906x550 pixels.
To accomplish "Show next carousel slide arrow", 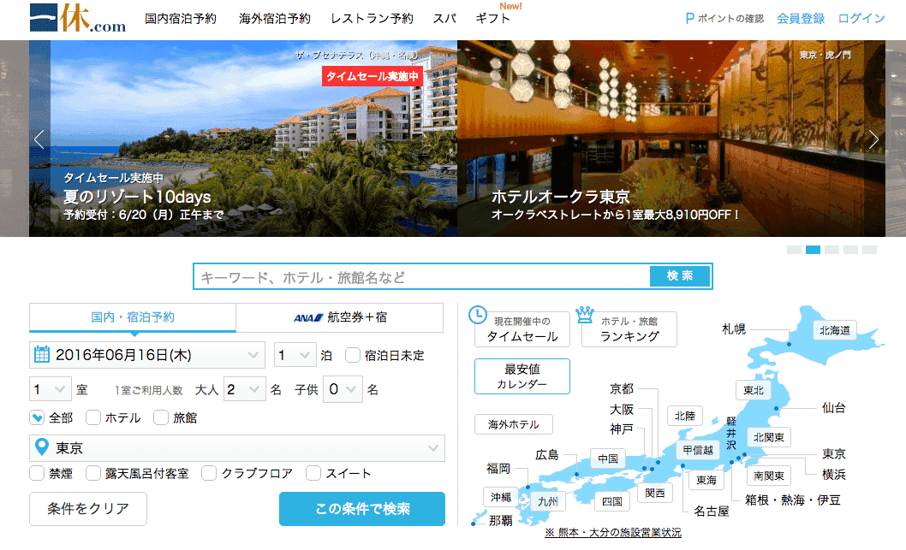I will pos(873,139).
